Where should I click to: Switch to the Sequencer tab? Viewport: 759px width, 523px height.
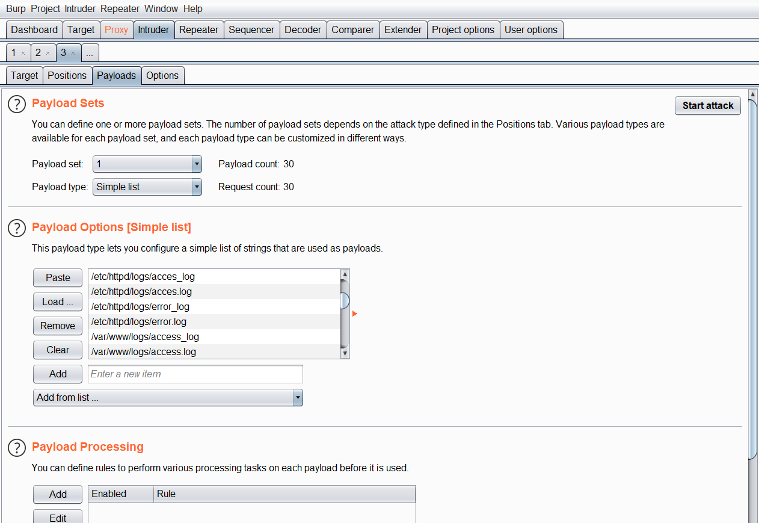251,29
